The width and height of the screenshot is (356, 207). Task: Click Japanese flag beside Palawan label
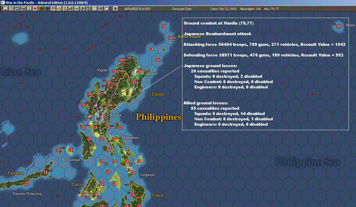pyautogui.click(x=46, y=172)
